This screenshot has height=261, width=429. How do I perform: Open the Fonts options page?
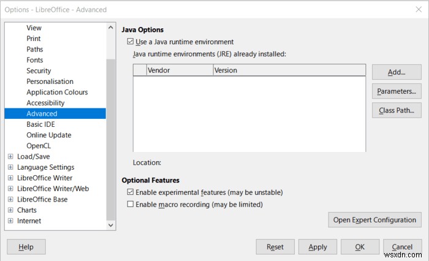coord(35,60)
